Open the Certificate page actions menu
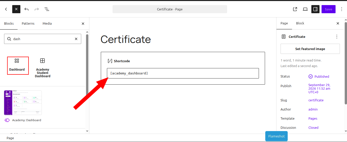Screen dimensions: 347x142 coord(337,37)
